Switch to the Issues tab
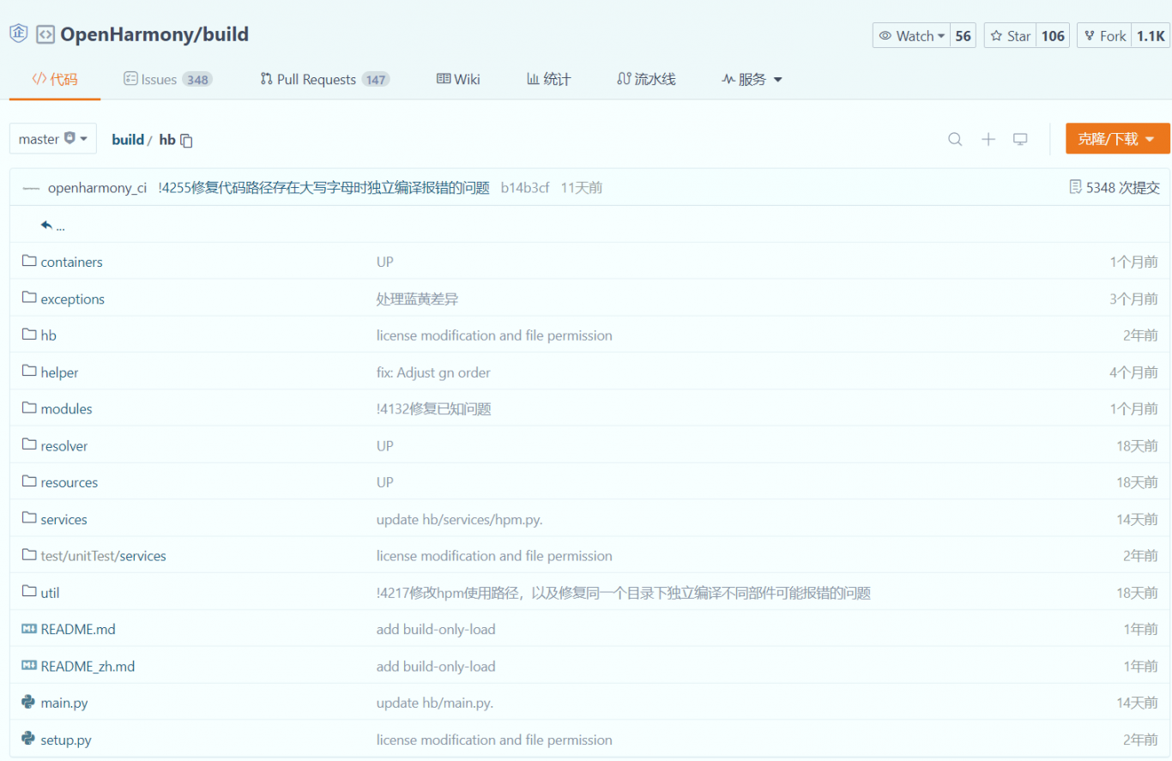Screen dimensions: 1172x761 click(167, 79)
